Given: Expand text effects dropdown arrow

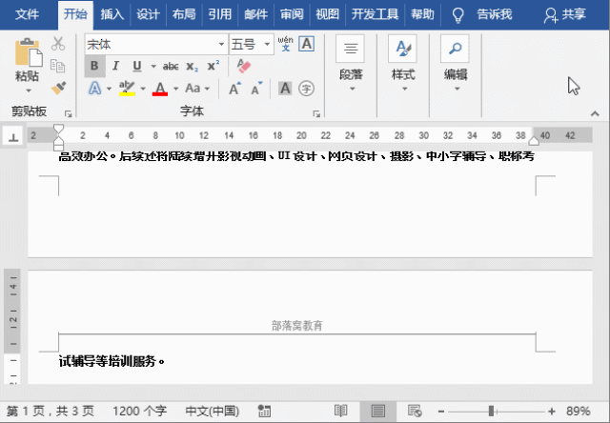Looking at the screenshot, I should coord(109,89).
